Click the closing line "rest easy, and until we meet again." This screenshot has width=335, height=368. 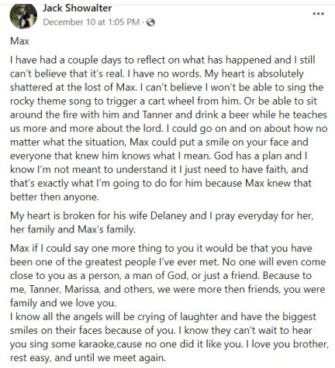tap(88, 358)
